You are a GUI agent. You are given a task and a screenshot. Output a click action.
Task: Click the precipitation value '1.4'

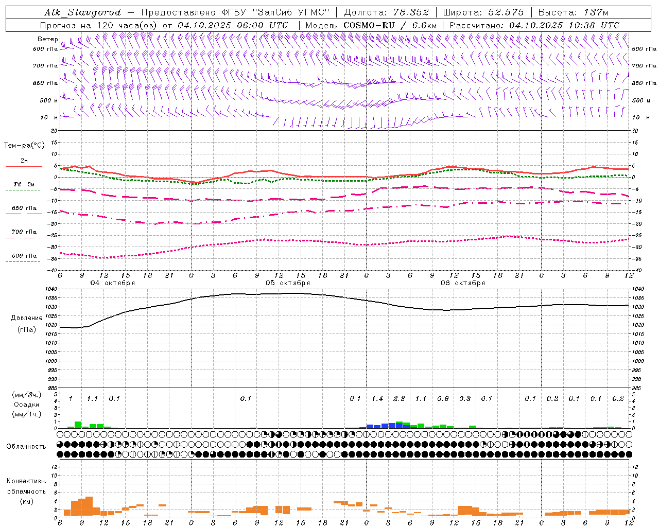click(x=377, y=399)
